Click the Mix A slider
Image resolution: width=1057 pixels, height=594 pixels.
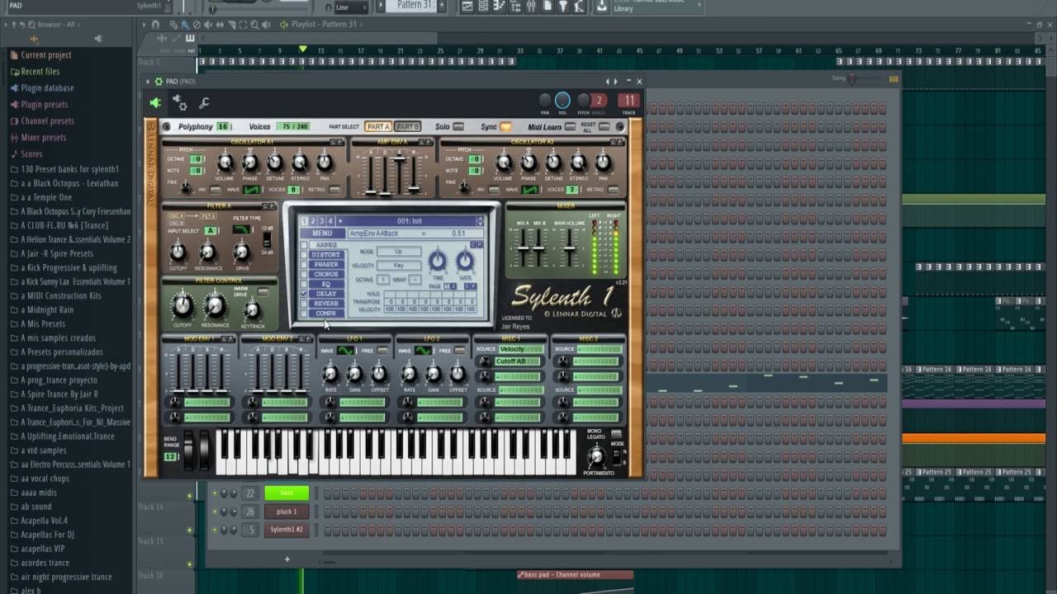point(523,247)
